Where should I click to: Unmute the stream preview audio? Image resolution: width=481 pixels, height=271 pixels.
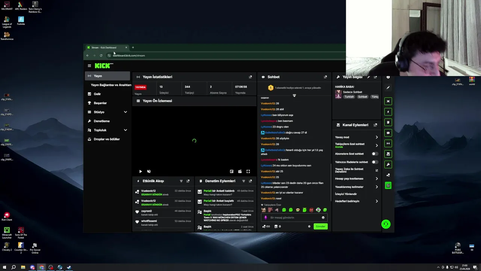click(149, 172)
